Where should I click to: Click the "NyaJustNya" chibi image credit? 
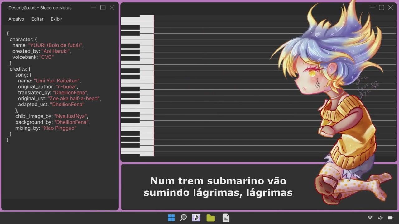click(x=70, y=116)
